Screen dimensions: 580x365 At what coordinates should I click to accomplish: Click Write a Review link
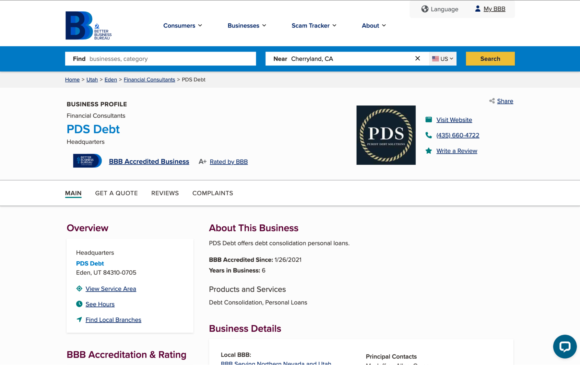tap(457, 151)
